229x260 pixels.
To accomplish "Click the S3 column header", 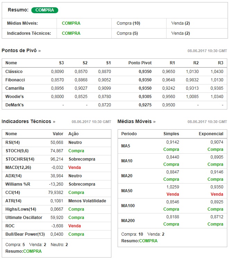I will (x=61, y=63).
